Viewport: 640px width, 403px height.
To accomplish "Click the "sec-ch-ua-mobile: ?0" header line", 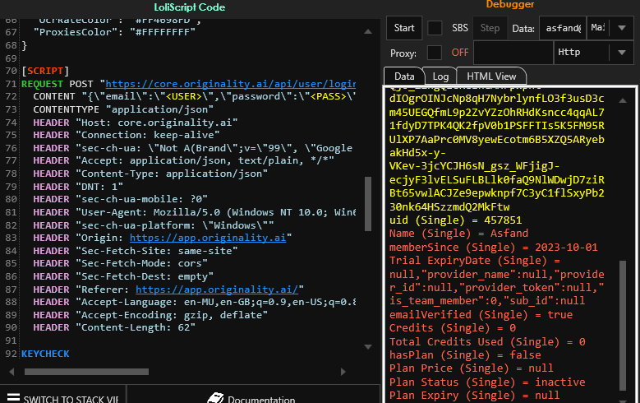I will coord(121,199).
